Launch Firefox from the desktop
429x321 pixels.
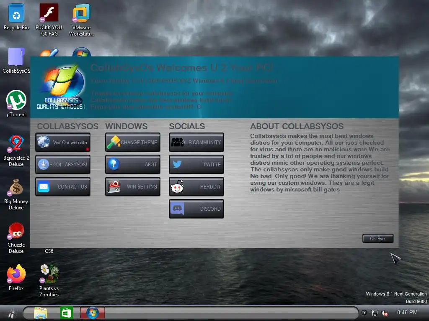(x=16, y=278)
